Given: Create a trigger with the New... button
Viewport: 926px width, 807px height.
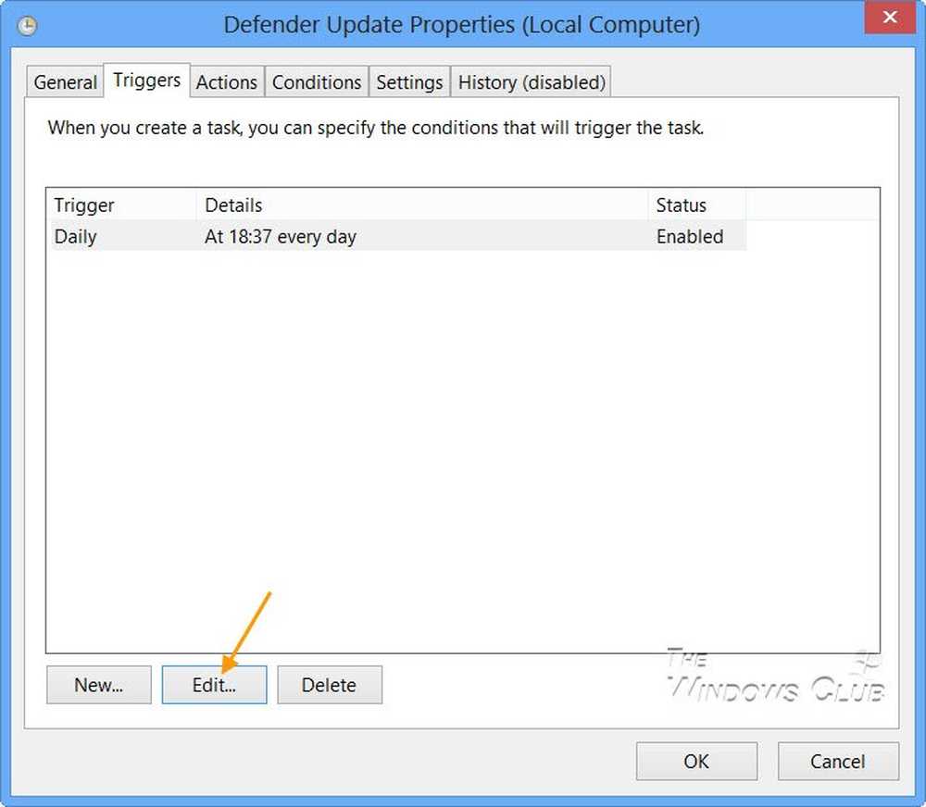Looking at the screenshot, I should pos(99,685).
